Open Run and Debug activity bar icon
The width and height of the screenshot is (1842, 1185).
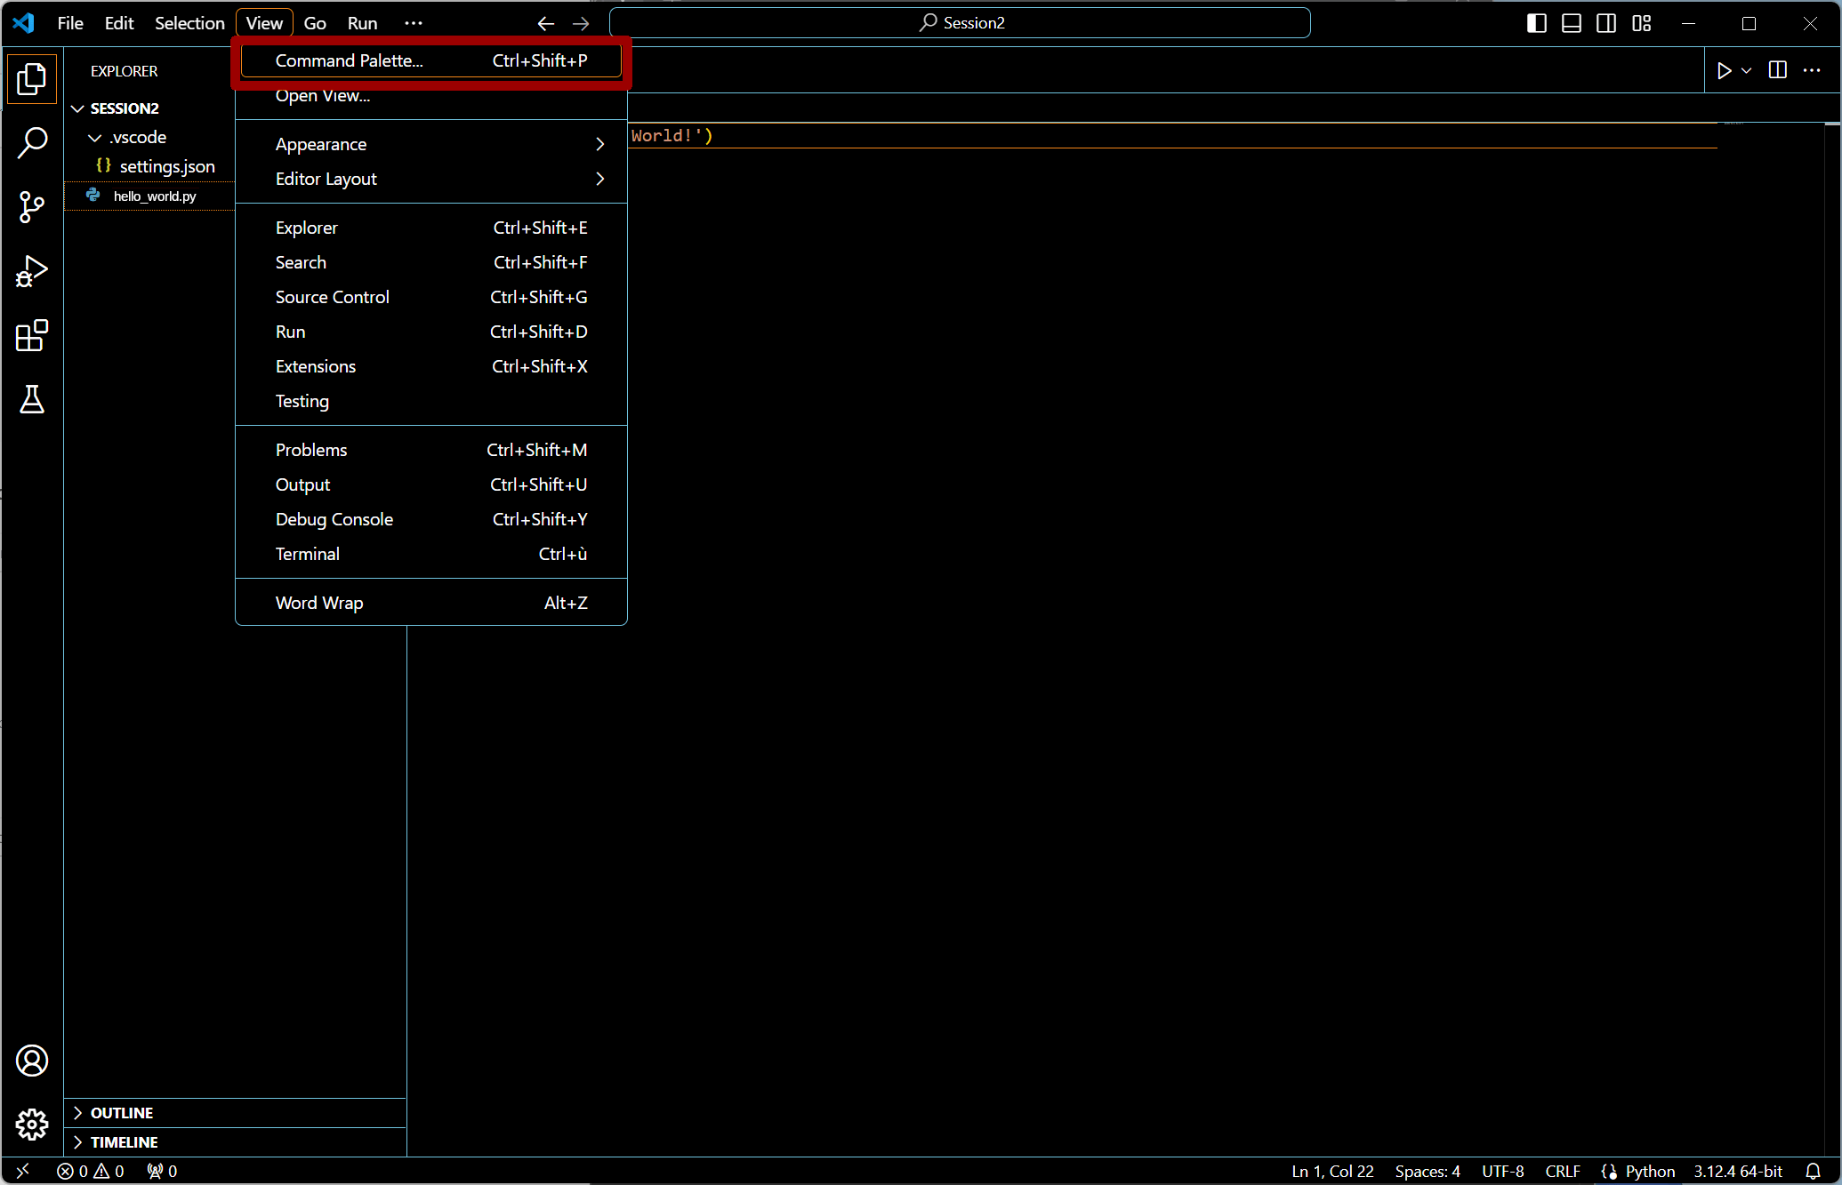pyautogui.click(x=32, y=271)
